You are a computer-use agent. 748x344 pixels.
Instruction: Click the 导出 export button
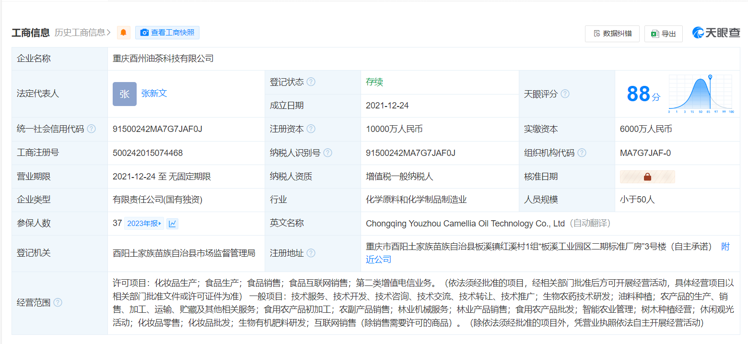pyautogui.click(x=664, y=34)
